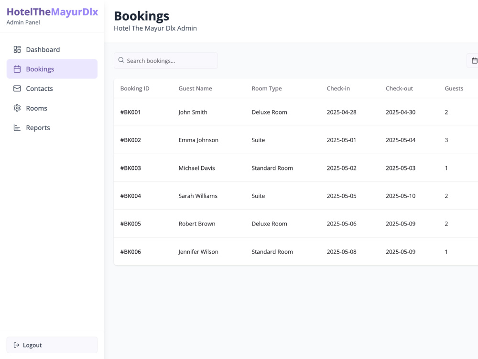Image resolution: width=478 pixels, height=359 pixels.
Task: Select booking #BK005
Action: [x=130, y=224]
